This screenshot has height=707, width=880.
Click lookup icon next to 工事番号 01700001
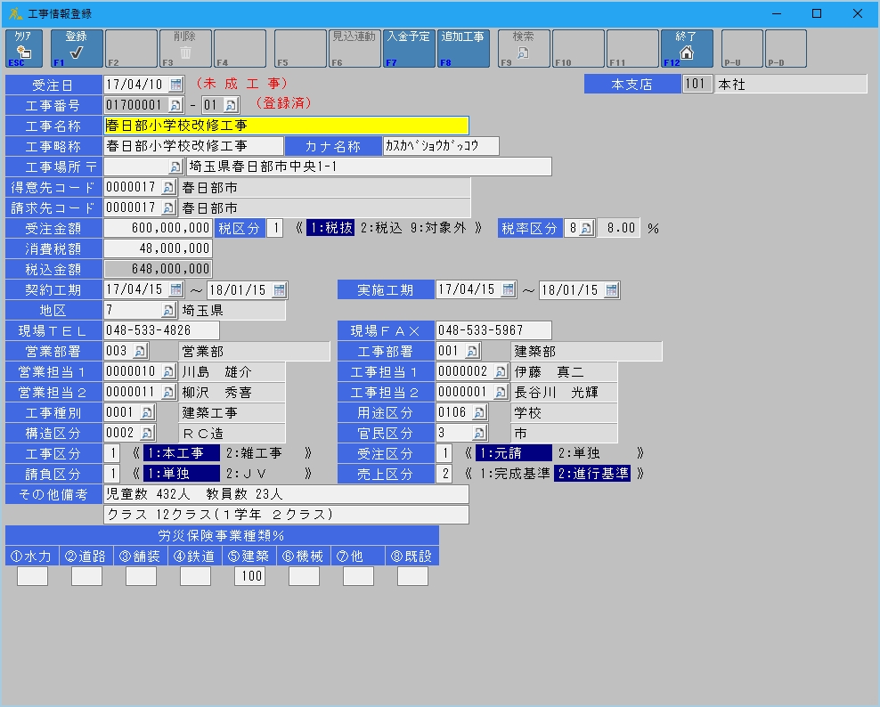175,105
